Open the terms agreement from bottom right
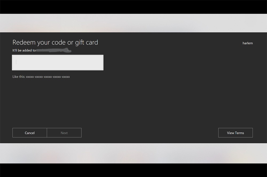The width and height of the screenshot is (267, 177). [235, 133]
